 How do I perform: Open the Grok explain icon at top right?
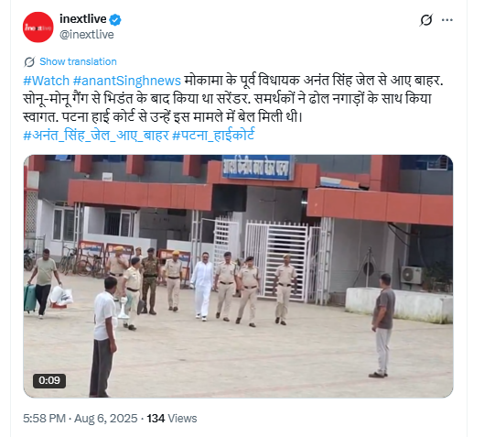point(426,20)
